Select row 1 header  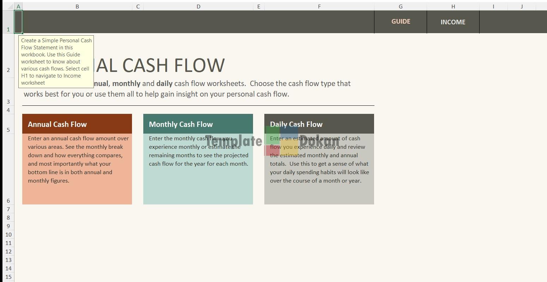pos(8,22)
